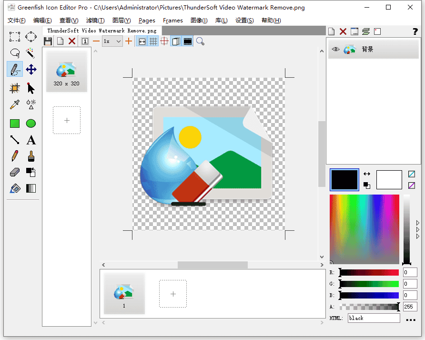Select the magic wand tool
The width and height of the screenshot is (425, 340).
31,53
